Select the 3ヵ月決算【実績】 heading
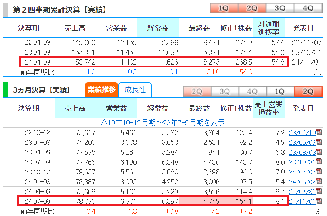This screenshot has width=327, height=216. pyautogui.click(x=41, y=90)
